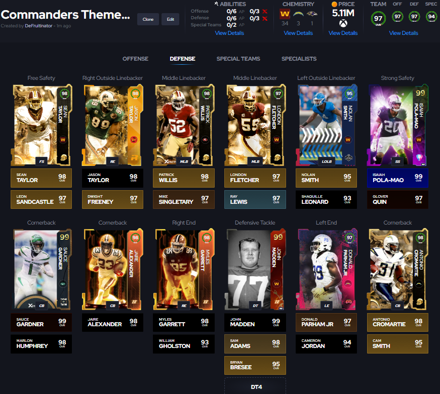Click the Clone button

[x=148, y=19]
